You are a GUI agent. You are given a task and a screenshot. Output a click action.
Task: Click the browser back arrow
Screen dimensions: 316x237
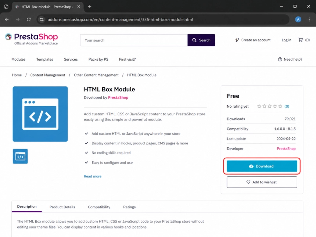(7, 19)
